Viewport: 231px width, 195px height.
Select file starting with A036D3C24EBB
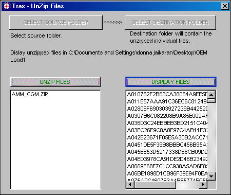167,123
